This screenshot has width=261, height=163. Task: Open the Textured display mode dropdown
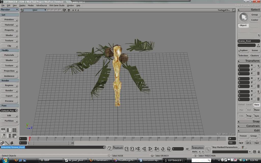pos(224,10)
